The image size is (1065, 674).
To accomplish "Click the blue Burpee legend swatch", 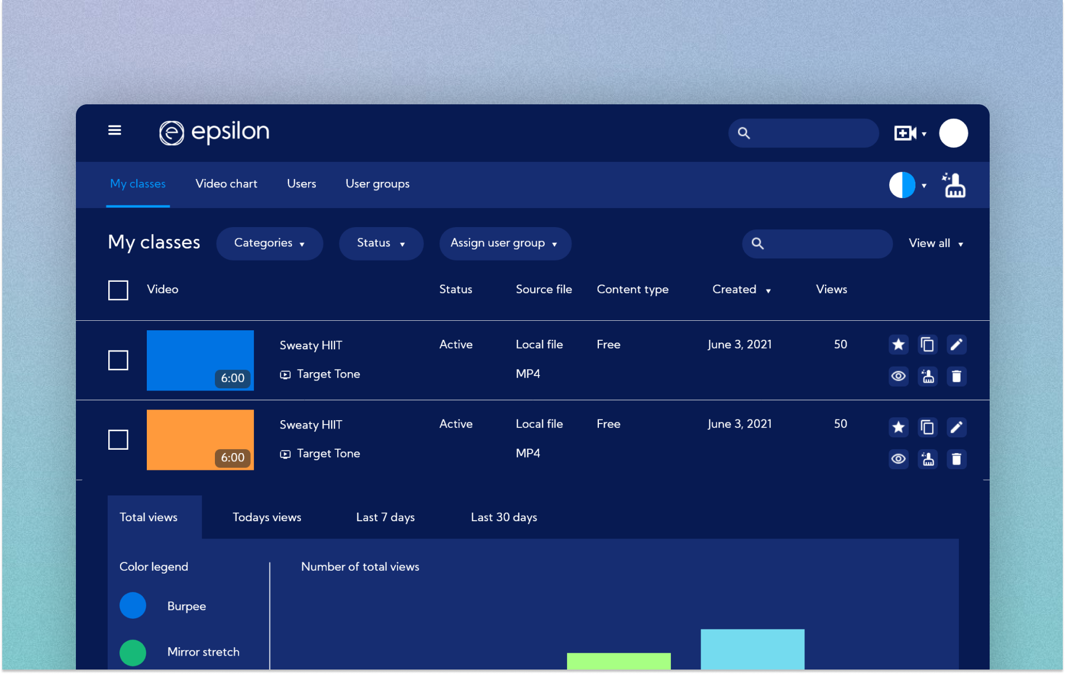I will [x=133, y=606].
